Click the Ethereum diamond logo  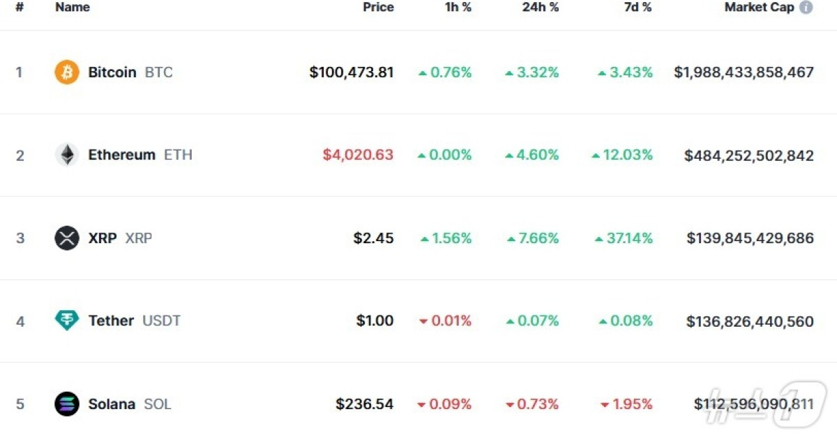click(x=66, y=155)
